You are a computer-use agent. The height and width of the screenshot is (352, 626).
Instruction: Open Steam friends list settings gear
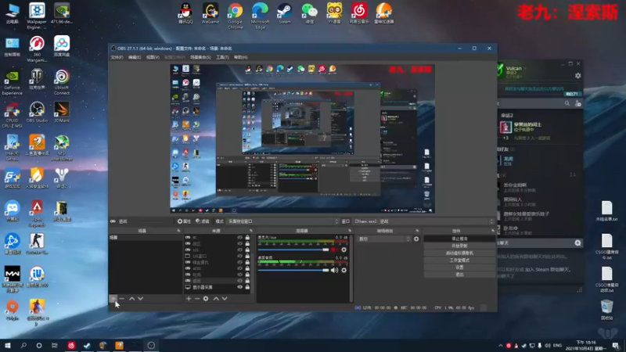click(577, 75)
